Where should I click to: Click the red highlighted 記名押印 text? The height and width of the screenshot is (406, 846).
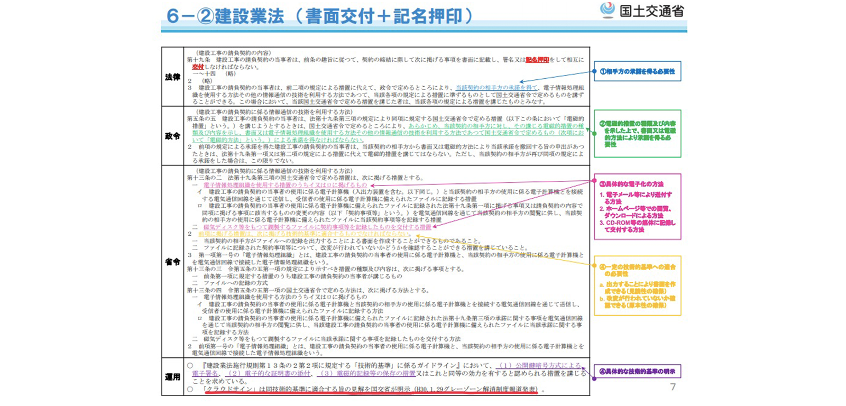click(537, 60)
